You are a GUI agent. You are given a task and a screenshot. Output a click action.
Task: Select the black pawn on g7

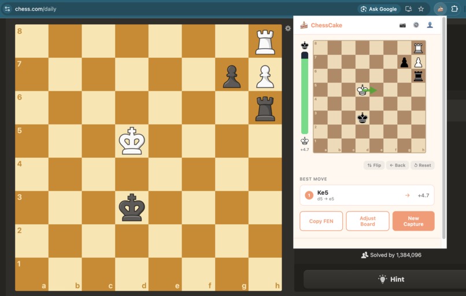232,76
